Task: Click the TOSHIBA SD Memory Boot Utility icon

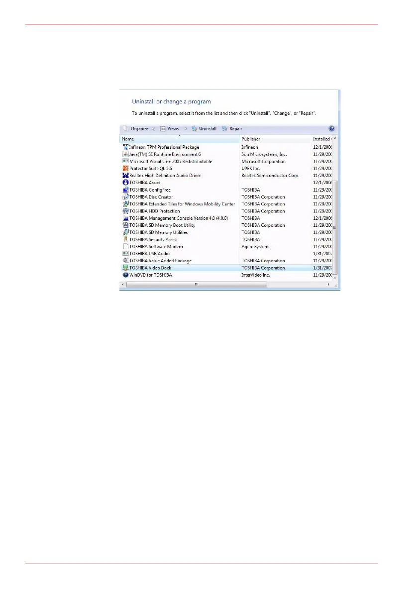Action: [125, 225]
